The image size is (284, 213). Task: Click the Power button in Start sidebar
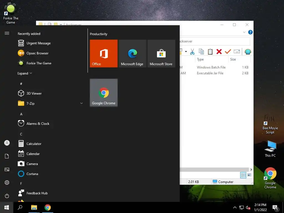7,196
